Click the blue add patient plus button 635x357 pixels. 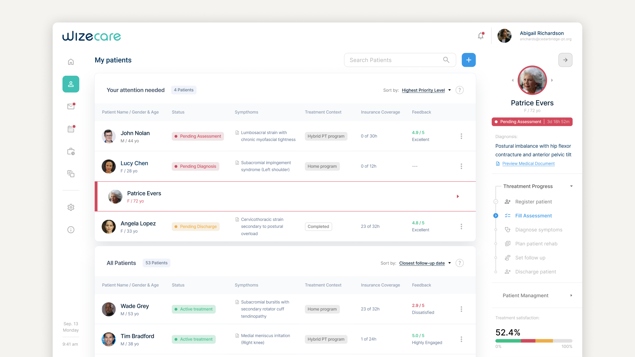469,60
